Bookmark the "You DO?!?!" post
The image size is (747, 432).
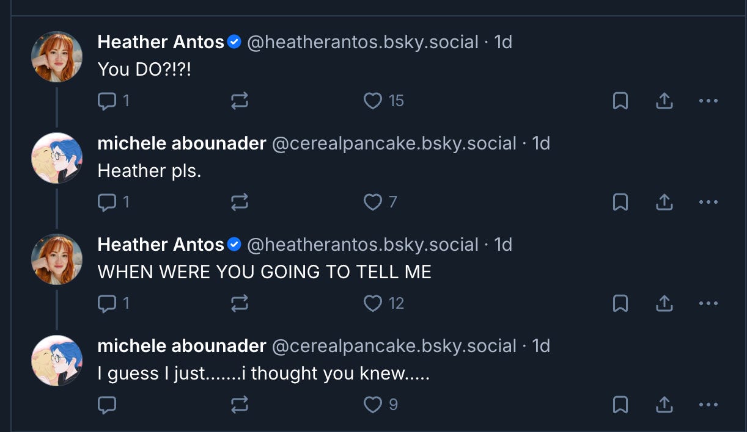tap(620, 101)
